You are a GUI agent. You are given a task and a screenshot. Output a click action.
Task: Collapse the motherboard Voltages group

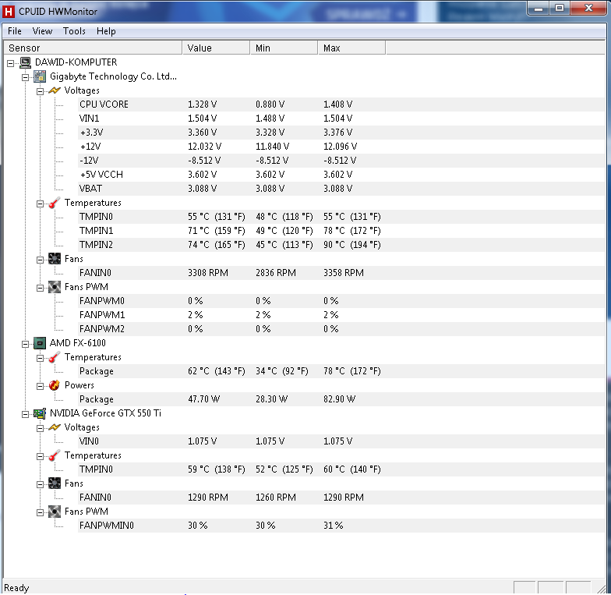(x=40, y=92)
